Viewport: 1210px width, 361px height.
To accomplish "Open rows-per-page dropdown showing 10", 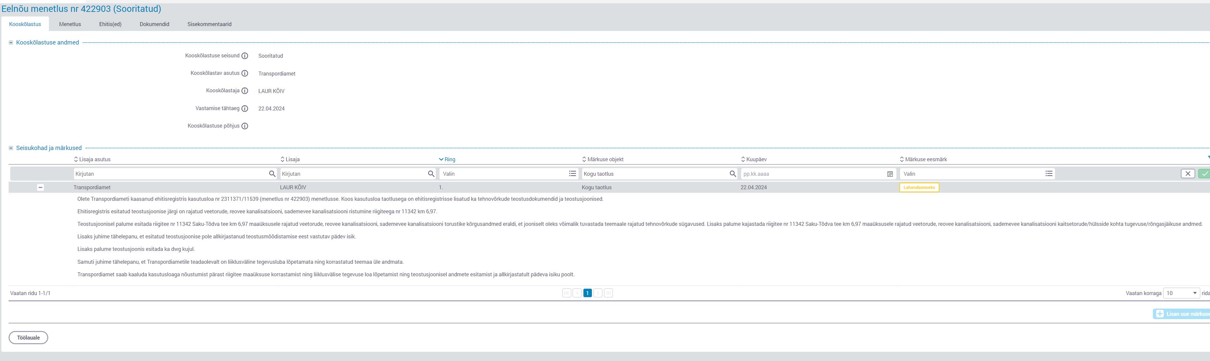I will point(1181,293).
